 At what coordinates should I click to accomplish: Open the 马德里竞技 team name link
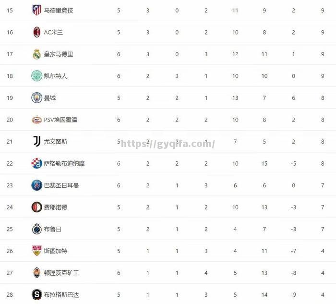58,10
